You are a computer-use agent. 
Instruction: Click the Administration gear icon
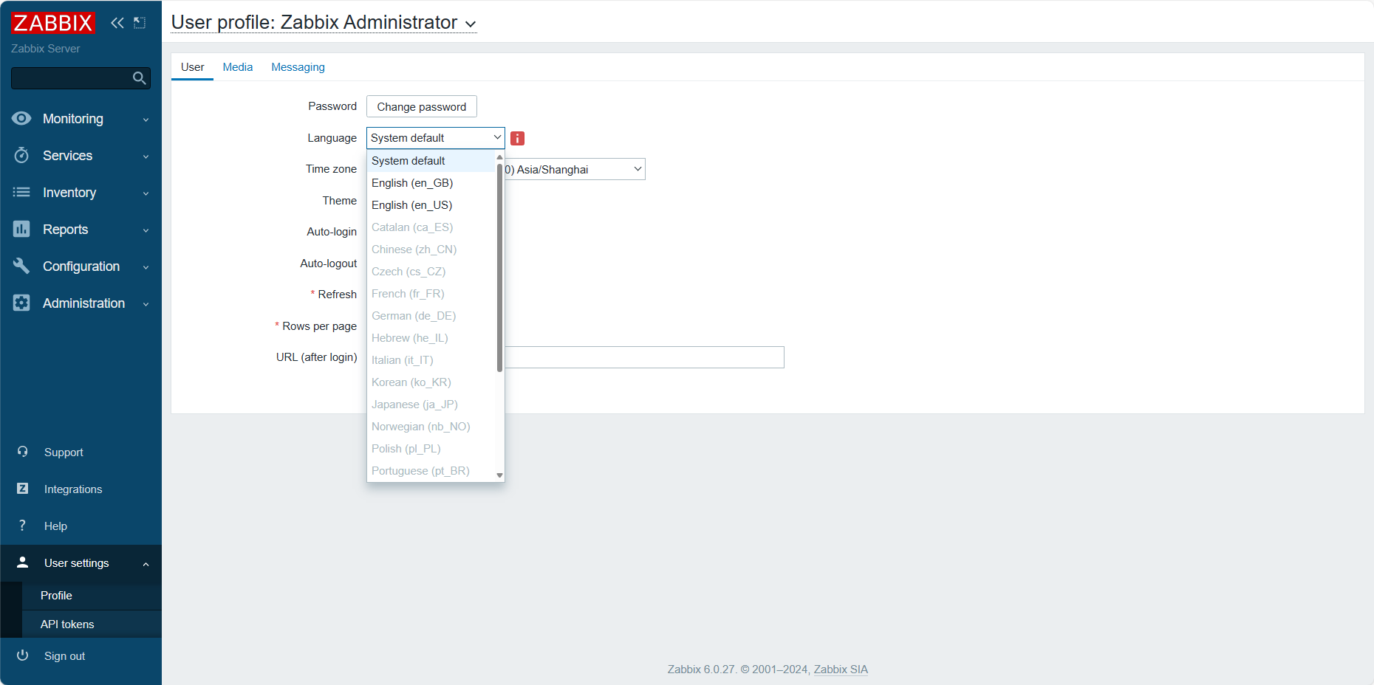click(x=21, y=303)
